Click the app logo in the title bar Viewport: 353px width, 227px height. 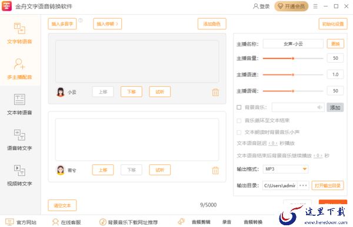(x=6, y=6)
